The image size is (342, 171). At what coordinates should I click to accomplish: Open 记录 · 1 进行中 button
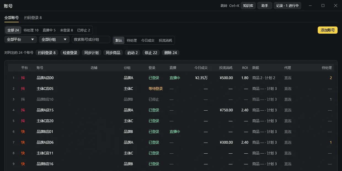[x=287, y=6]
